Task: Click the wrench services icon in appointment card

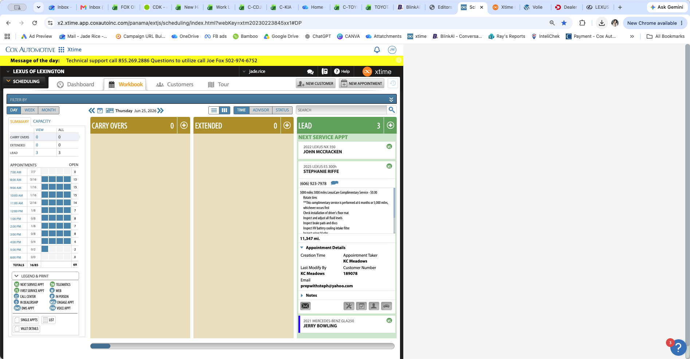Action: pyautogui.click(x=349, y=306)
